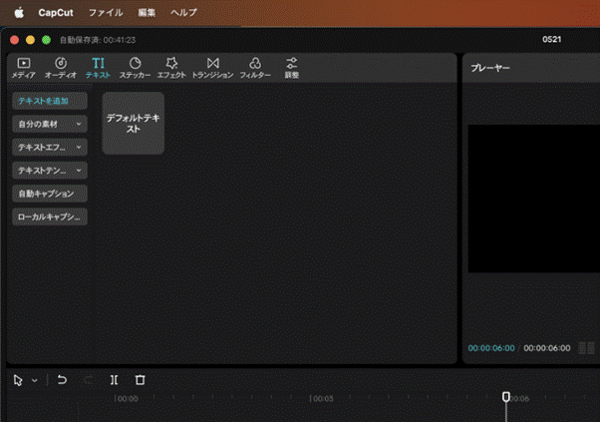Image resolution: width=600 pixels, height=422 pixels.
Task: Click the project title 0521
Action: 551,40
